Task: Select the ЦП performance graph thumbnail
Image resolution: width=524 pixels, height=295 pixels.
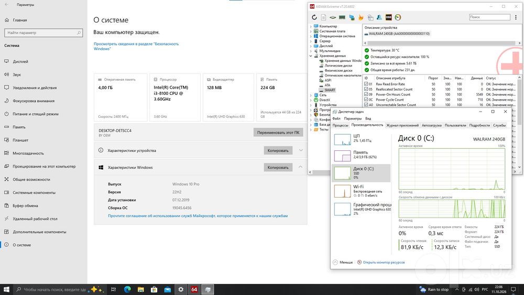Action: [x=343, y=139]
